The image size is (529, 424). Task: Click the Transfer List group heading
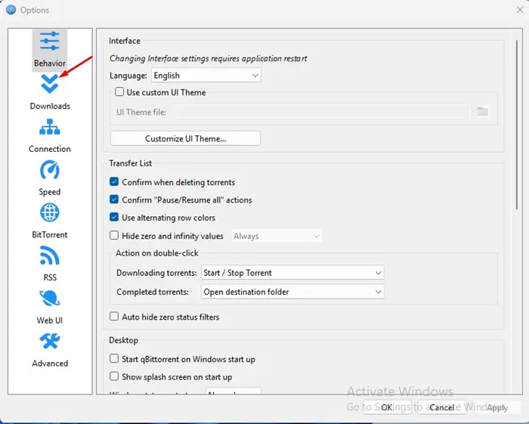pyautogui.click(x=130, y=163)
